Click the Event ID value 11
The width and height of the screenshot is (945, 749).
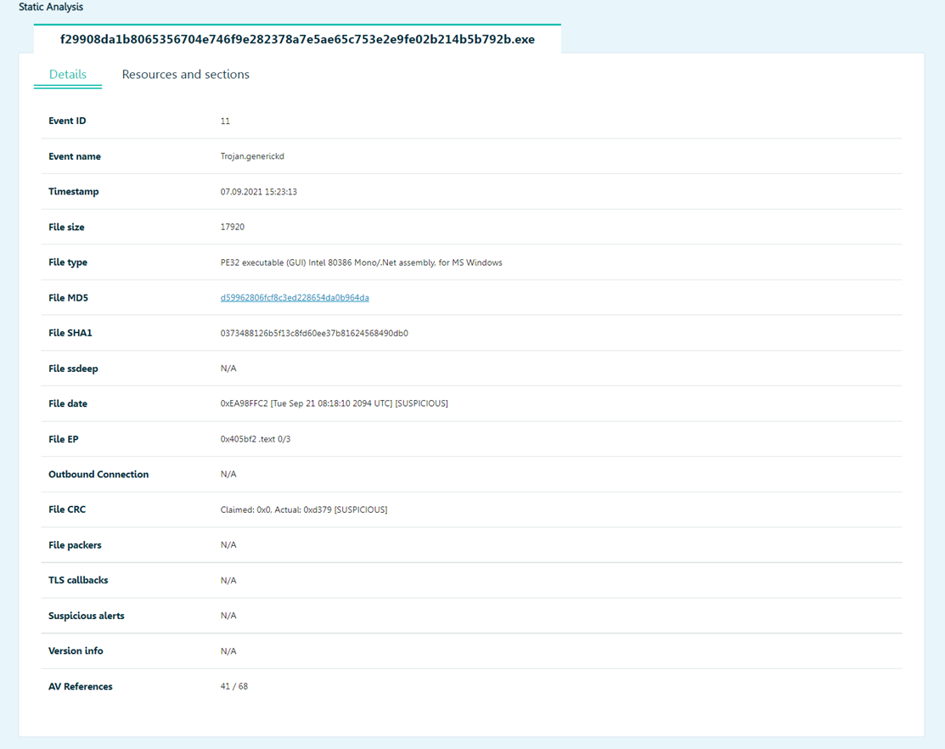click(225, 121)
